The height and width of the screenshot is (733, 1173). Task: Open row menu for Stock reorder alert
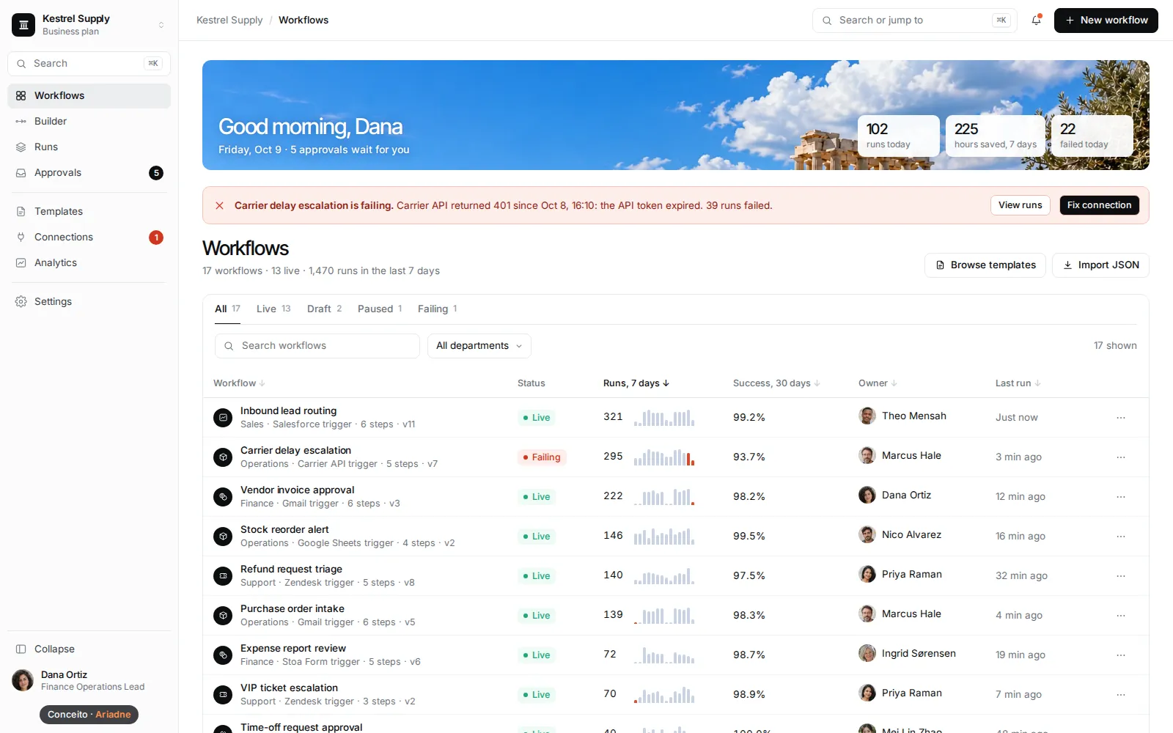(1121, 537)
